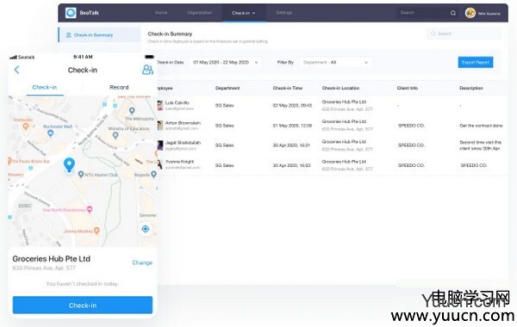Switch to the mobile Check-in tab

(45, 87)
